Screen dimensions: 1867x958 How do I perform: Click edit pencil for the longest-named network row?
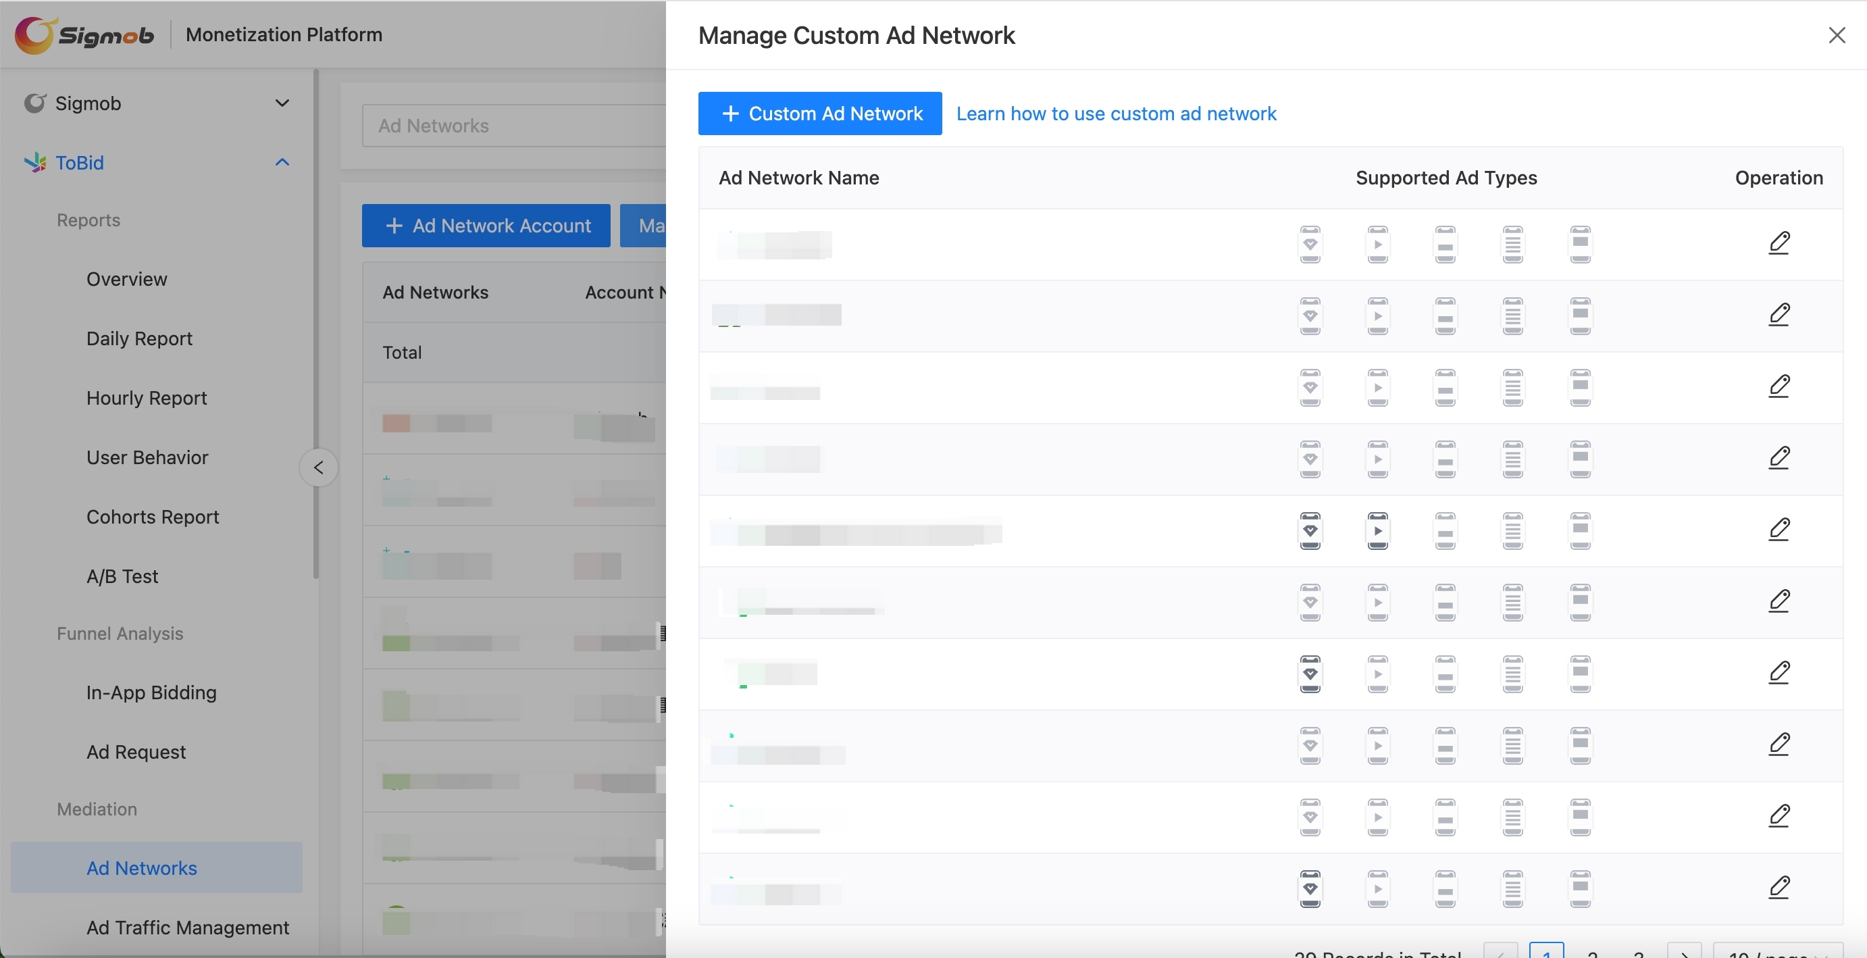(1779, 530)
